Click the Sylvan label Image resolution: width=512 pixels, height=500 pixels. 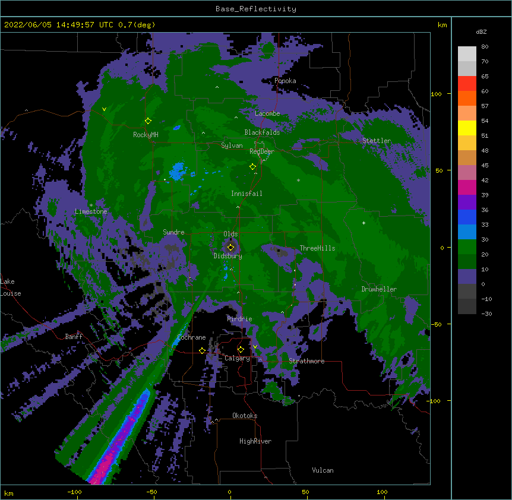click(x=232, y=145)
